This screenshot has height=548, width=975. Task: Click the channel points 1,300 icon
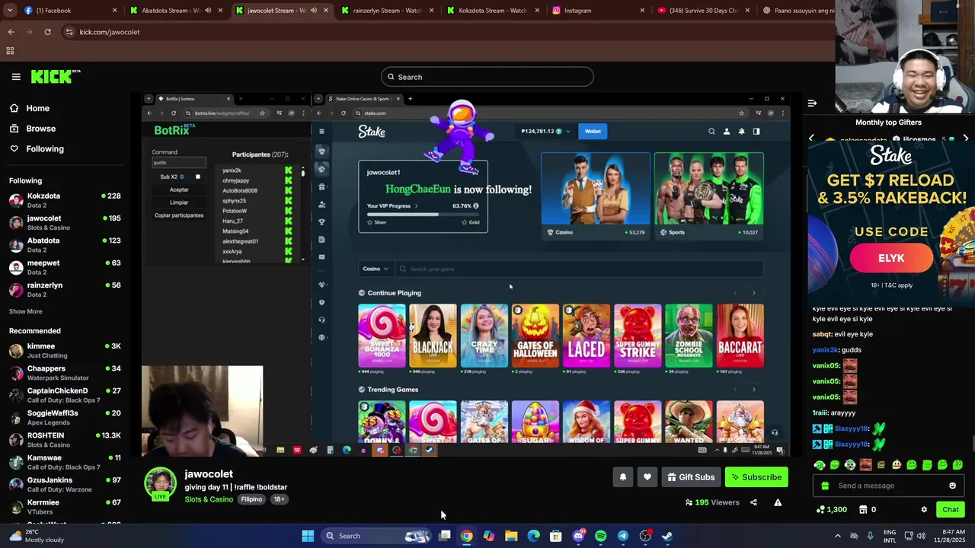820,510
